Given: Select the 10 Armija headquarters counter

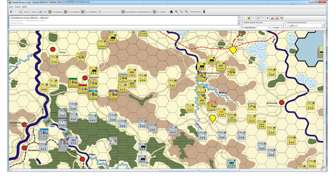Looking at the screenshot, I should (80, 57).
